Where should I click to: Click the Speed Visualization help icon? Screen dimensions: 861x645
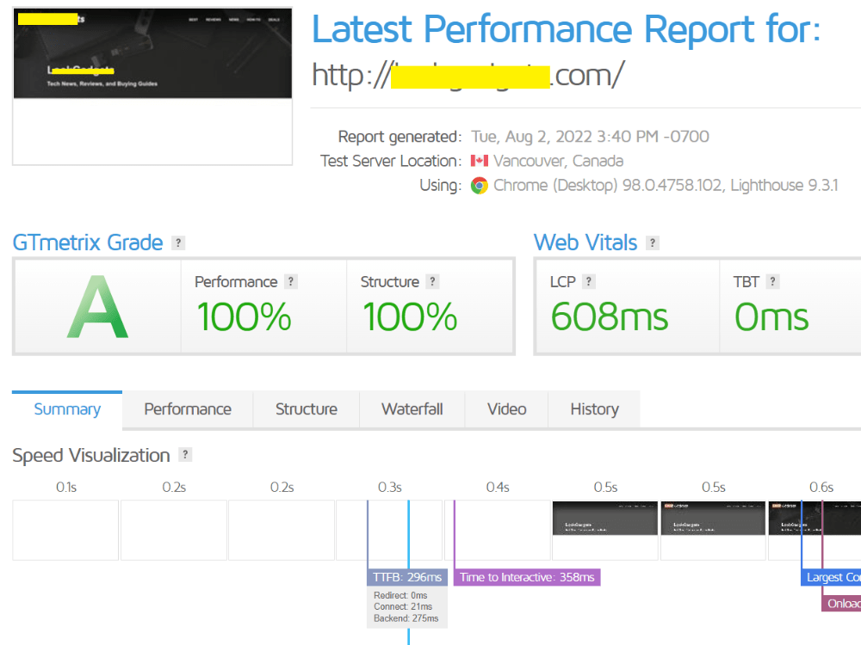(x=186, y=455)
